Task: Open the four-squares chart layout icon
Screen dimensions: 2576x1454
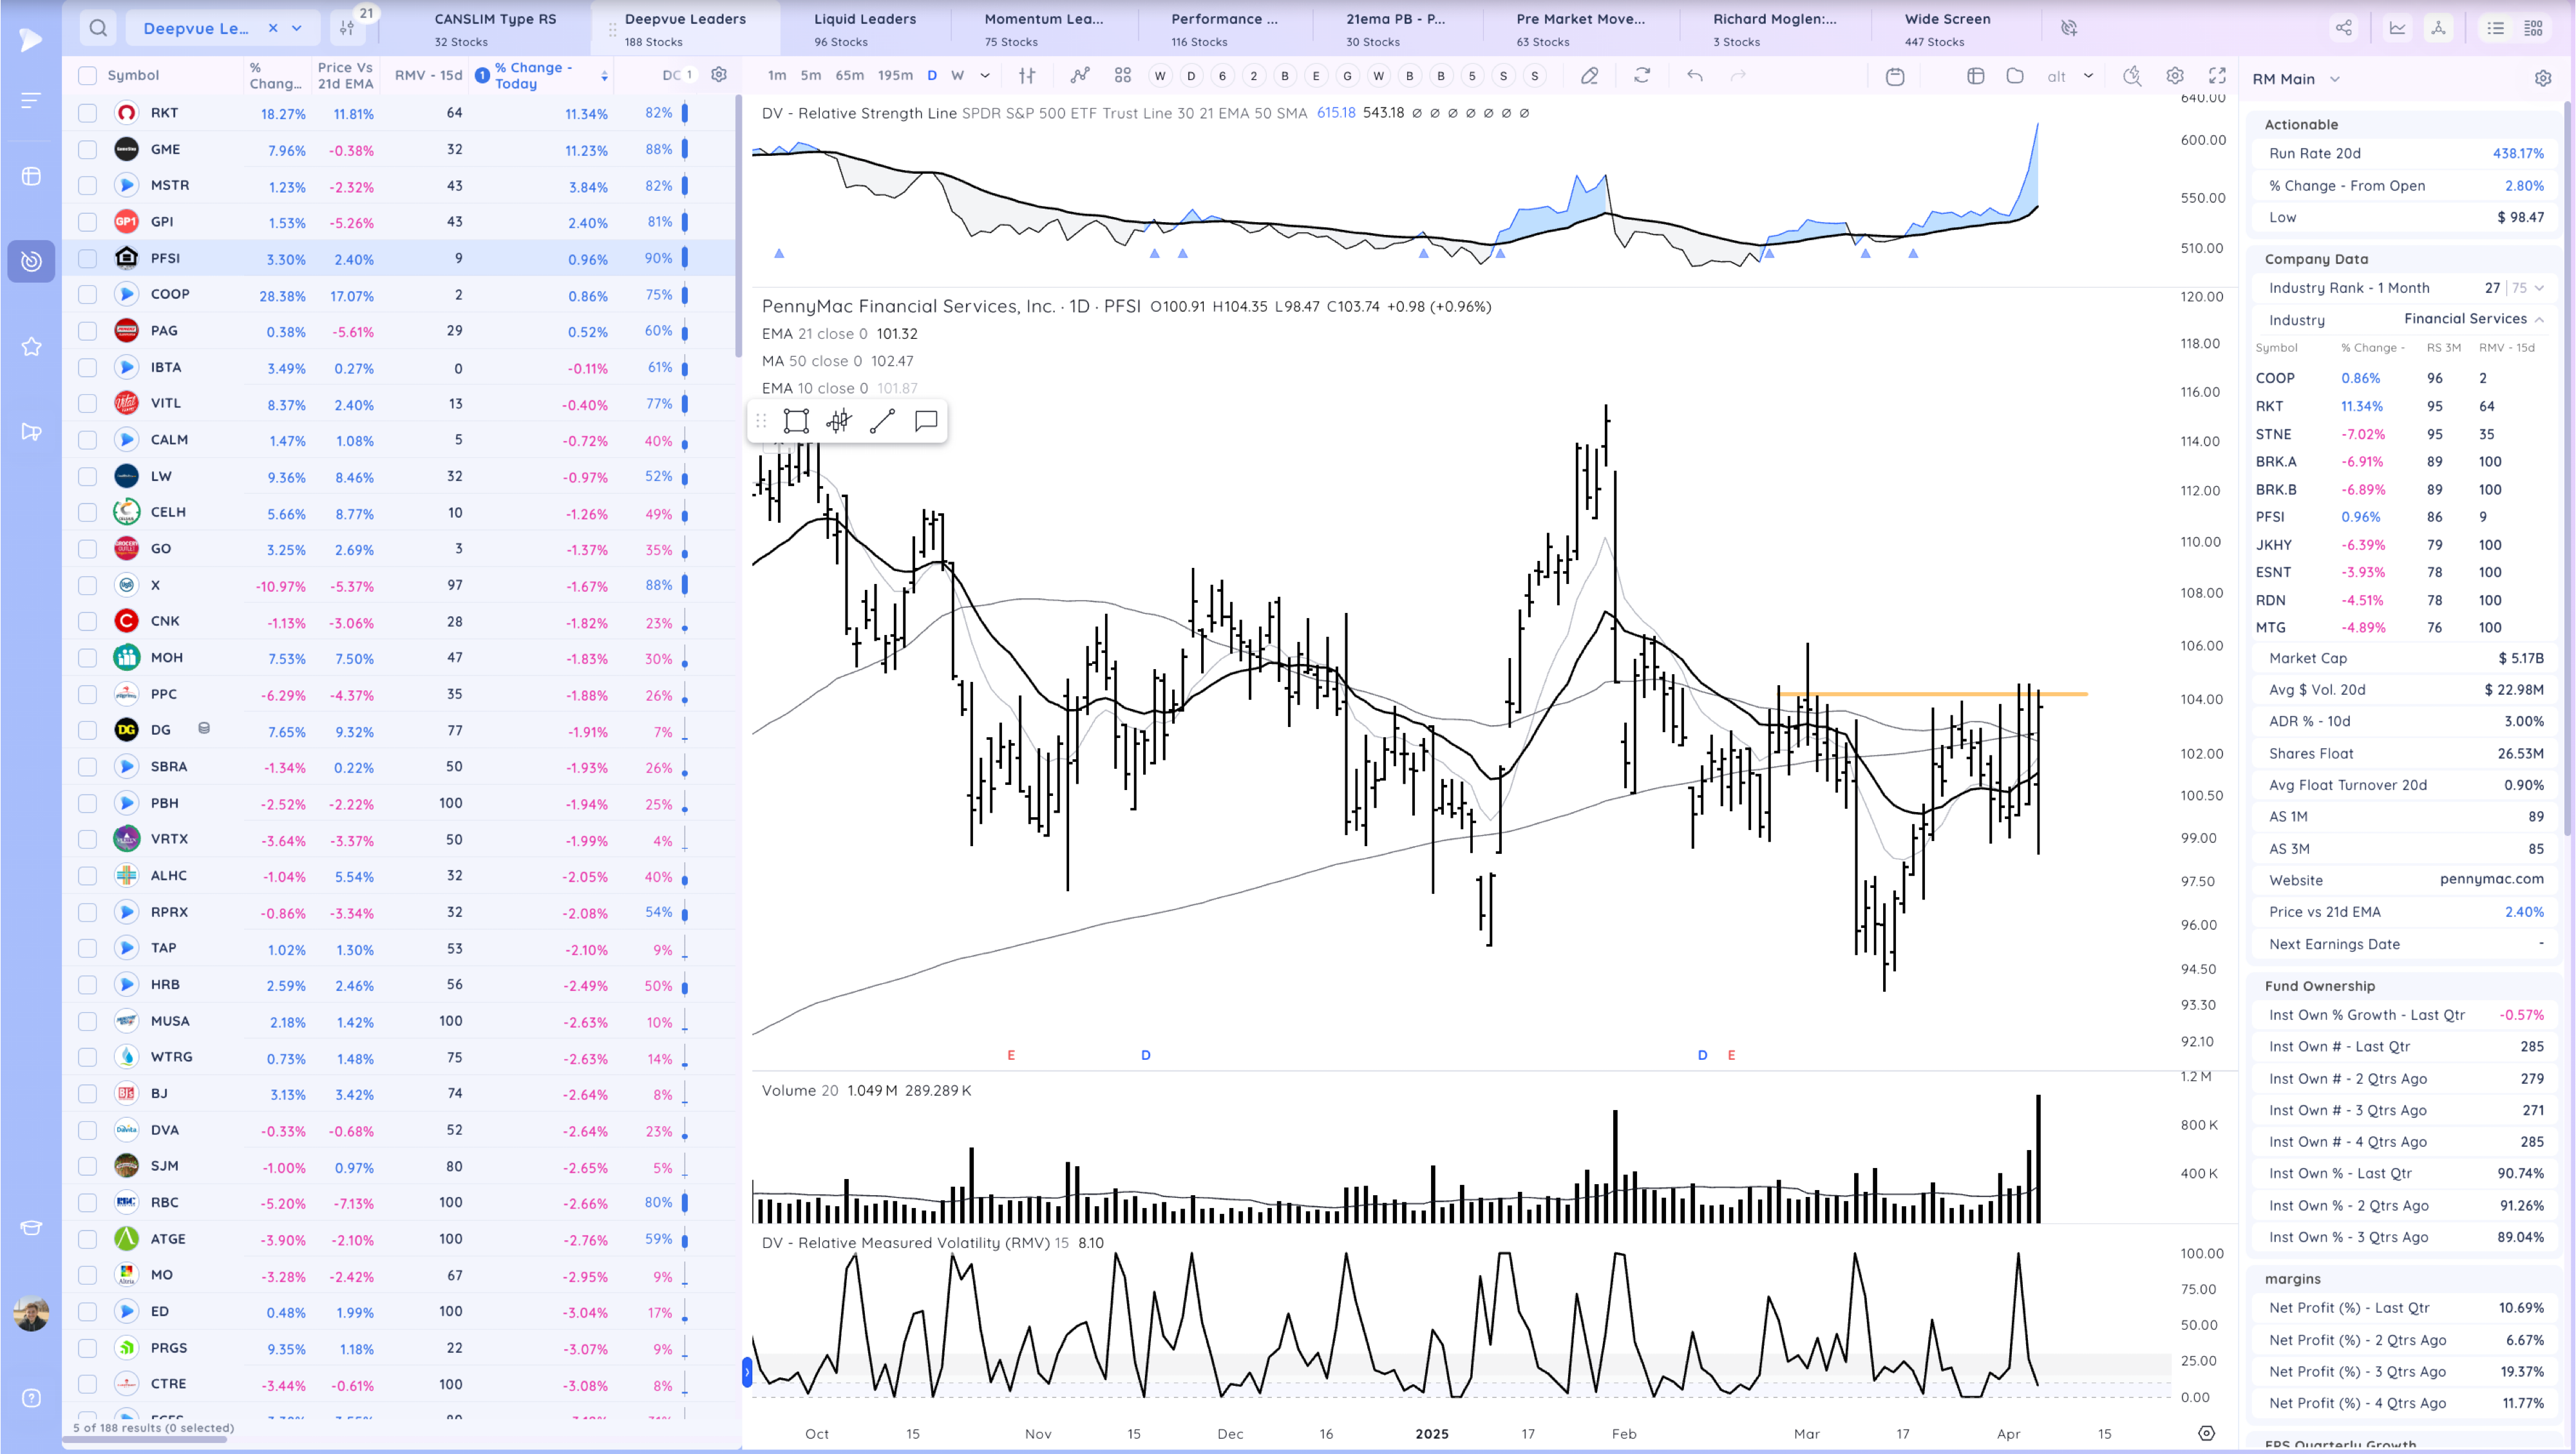Action: pos(1123,75)
